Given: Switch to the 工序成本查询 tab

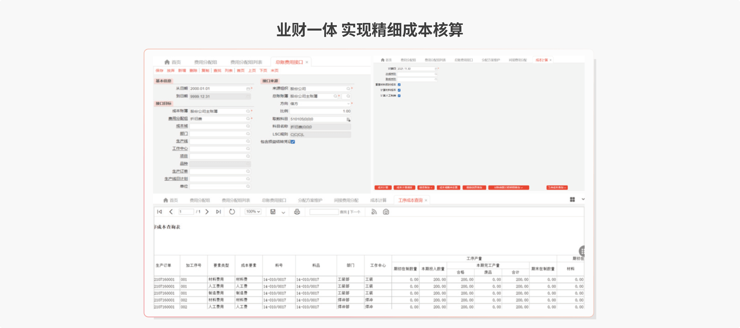Looking at the screenshot, I should coord(410,200).
